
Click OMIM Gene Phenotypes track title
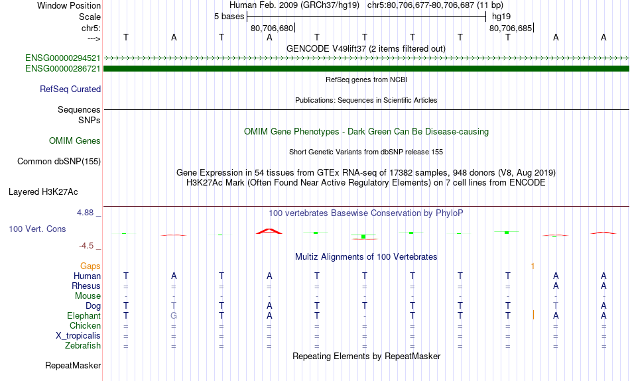click(367, 132)
